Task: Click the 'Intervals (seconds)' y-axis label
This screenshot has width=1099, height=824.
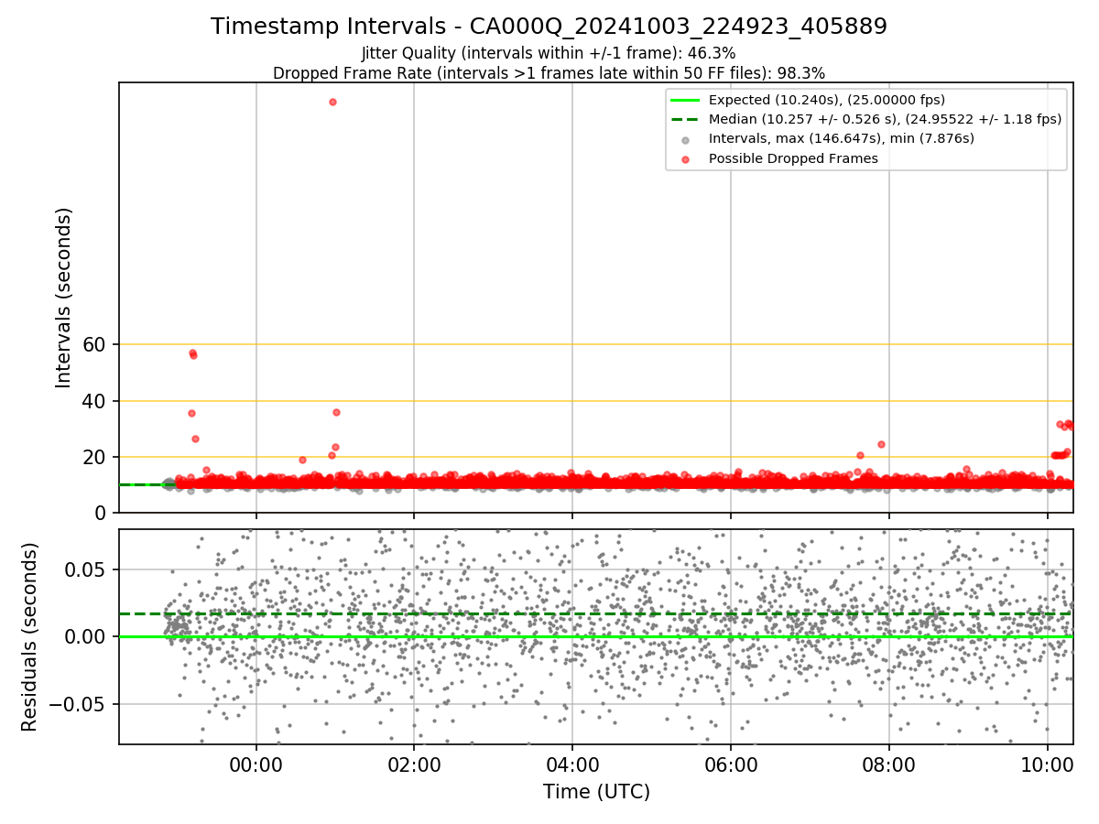Action: 63,298
